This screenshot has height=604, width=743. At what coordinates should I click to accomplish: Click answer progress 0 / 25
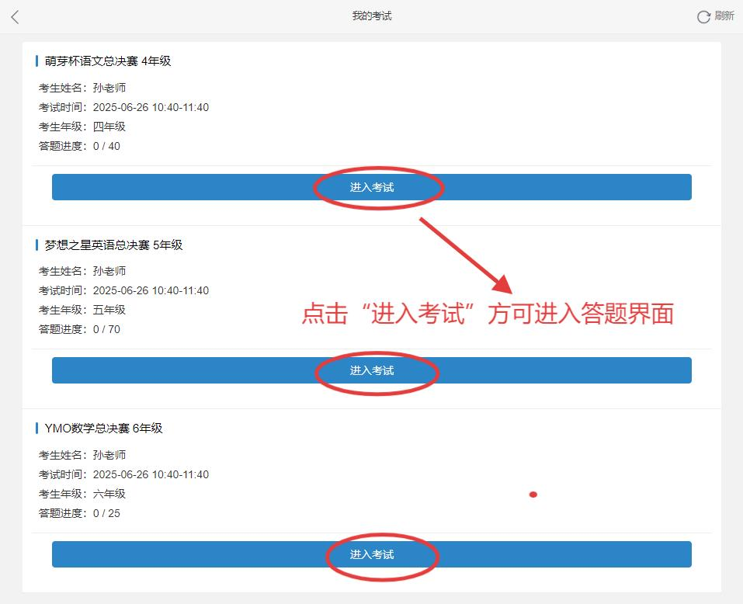click(79, 513)
